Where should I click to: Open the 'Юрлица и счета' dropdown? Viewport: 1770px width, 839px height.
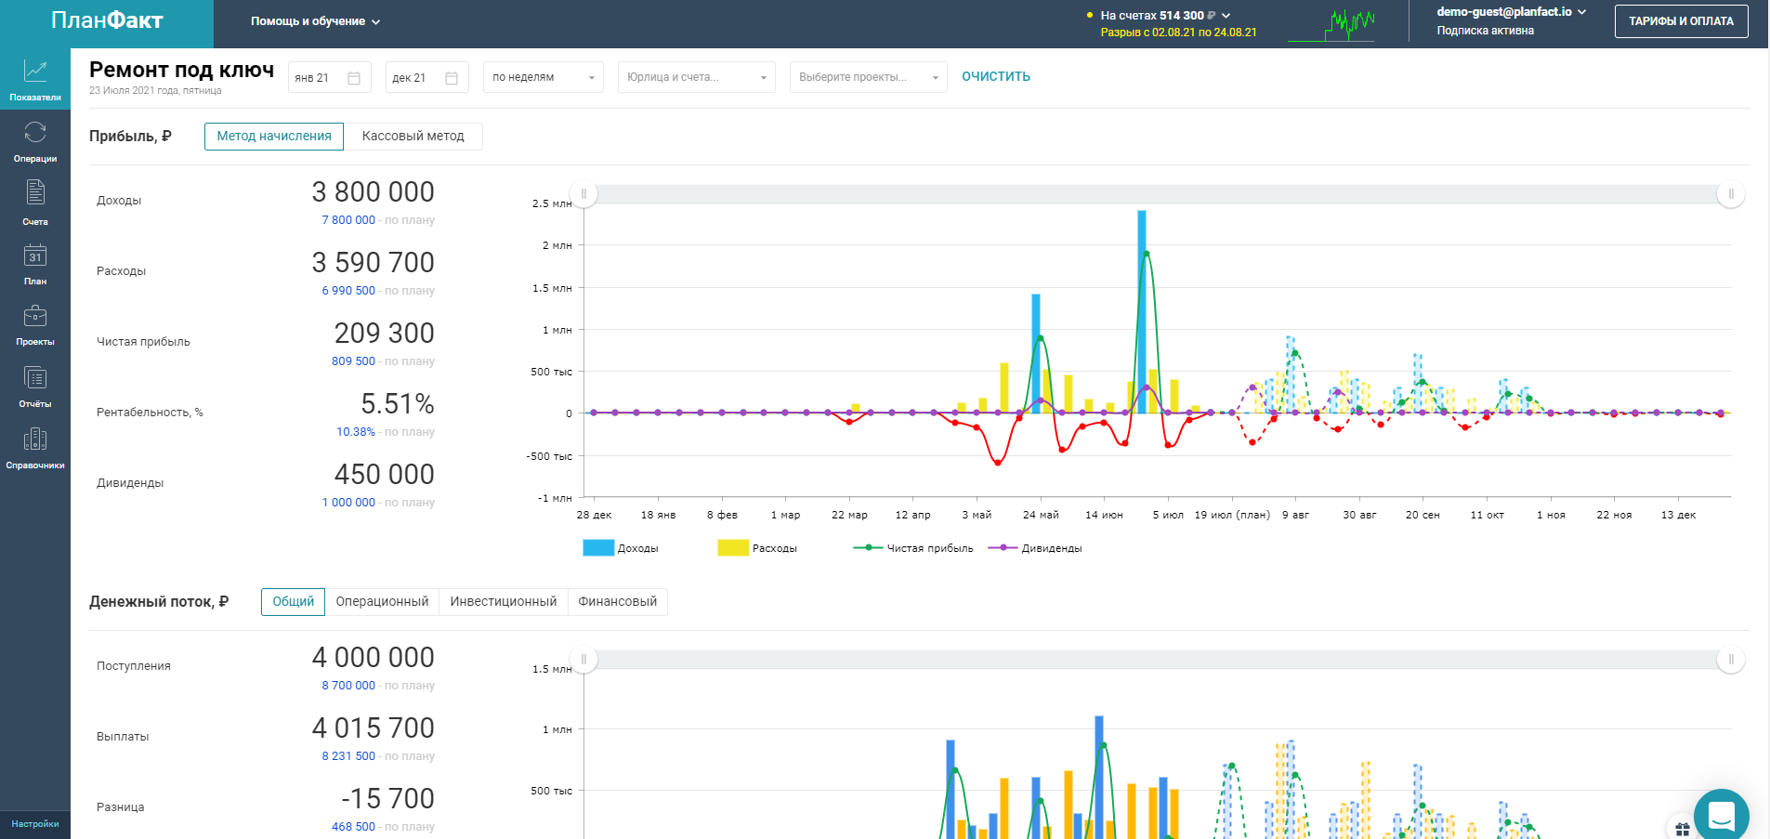pyautogui.click(x=697, y=77)
